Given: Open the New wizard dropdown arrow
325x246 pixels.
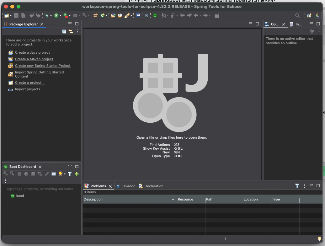Looking at the screenshot, I should (x=11, y=16).
